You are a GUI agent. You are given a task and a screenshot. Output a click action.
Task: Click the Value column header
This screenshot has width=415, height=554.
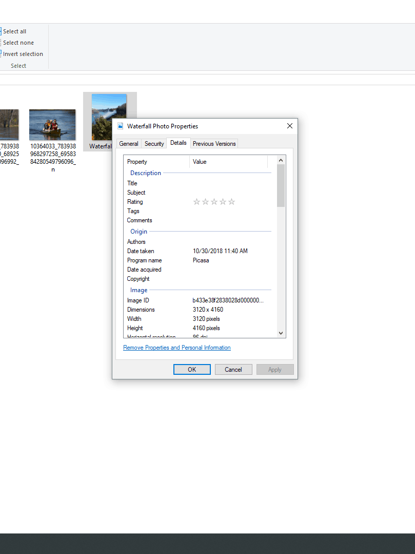(x=228, y=162)
